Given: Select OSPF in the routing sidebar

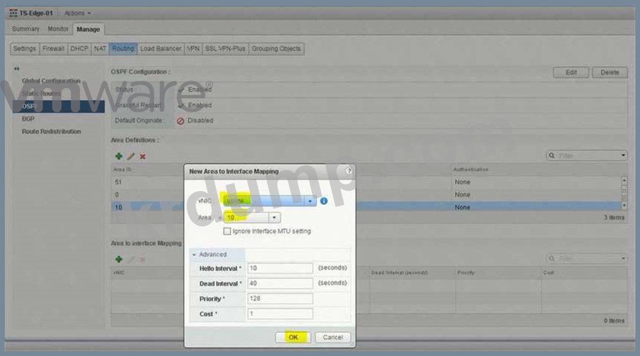Looking at the screenshot, I should 58,106.
